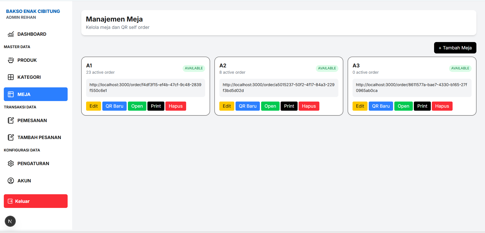
Task: Open the order page for table A3
Action: (x=403, y=106)
